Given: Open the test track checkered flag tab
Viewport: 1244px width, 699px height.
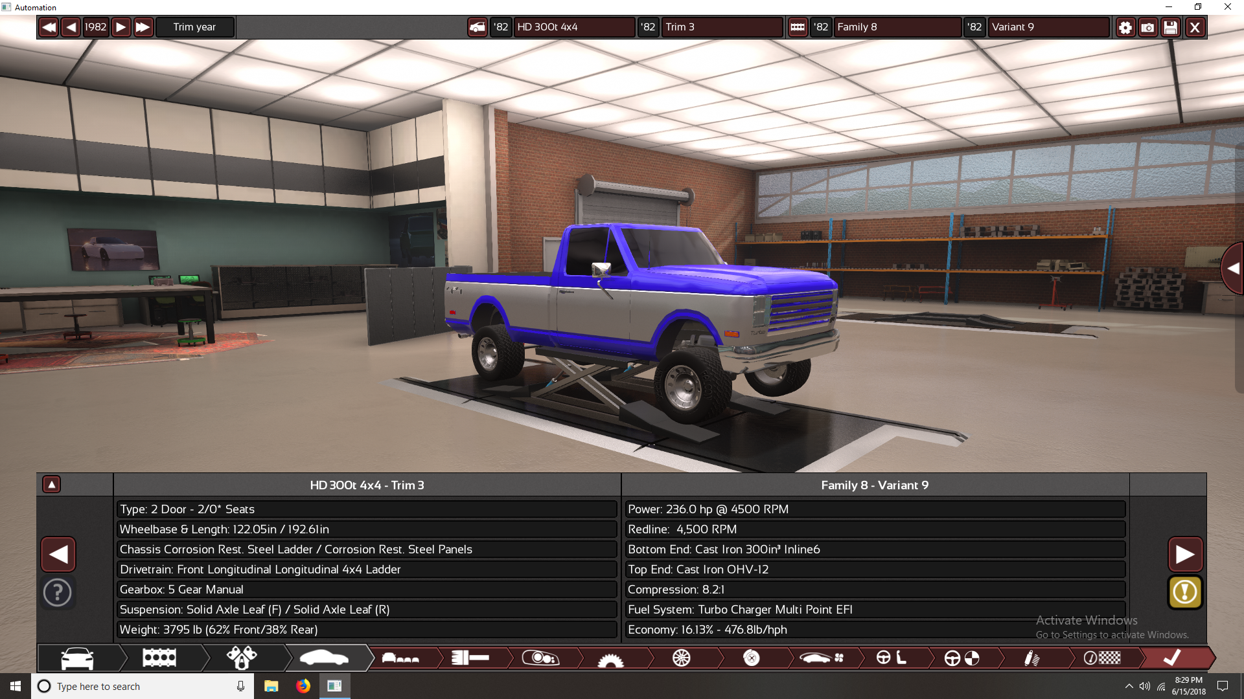Looking at the screenshot, I should coord(1102,658).
